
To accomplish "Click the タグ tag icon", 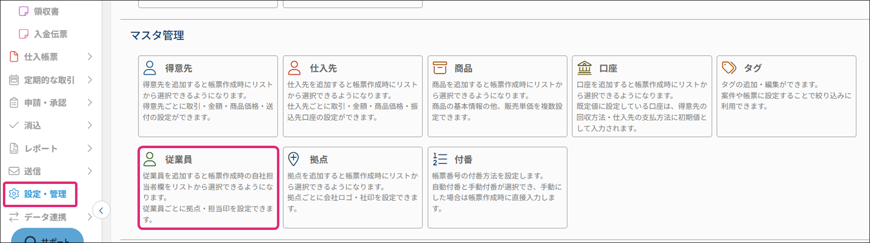I will [729, 68].
